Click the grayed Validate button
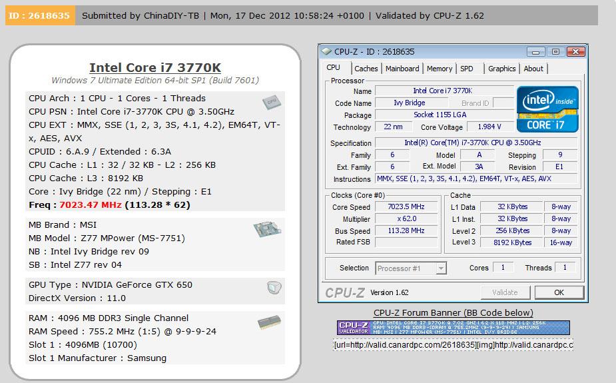Image resolution: width=616 pixels, height=383 pixels. (505, 292)
